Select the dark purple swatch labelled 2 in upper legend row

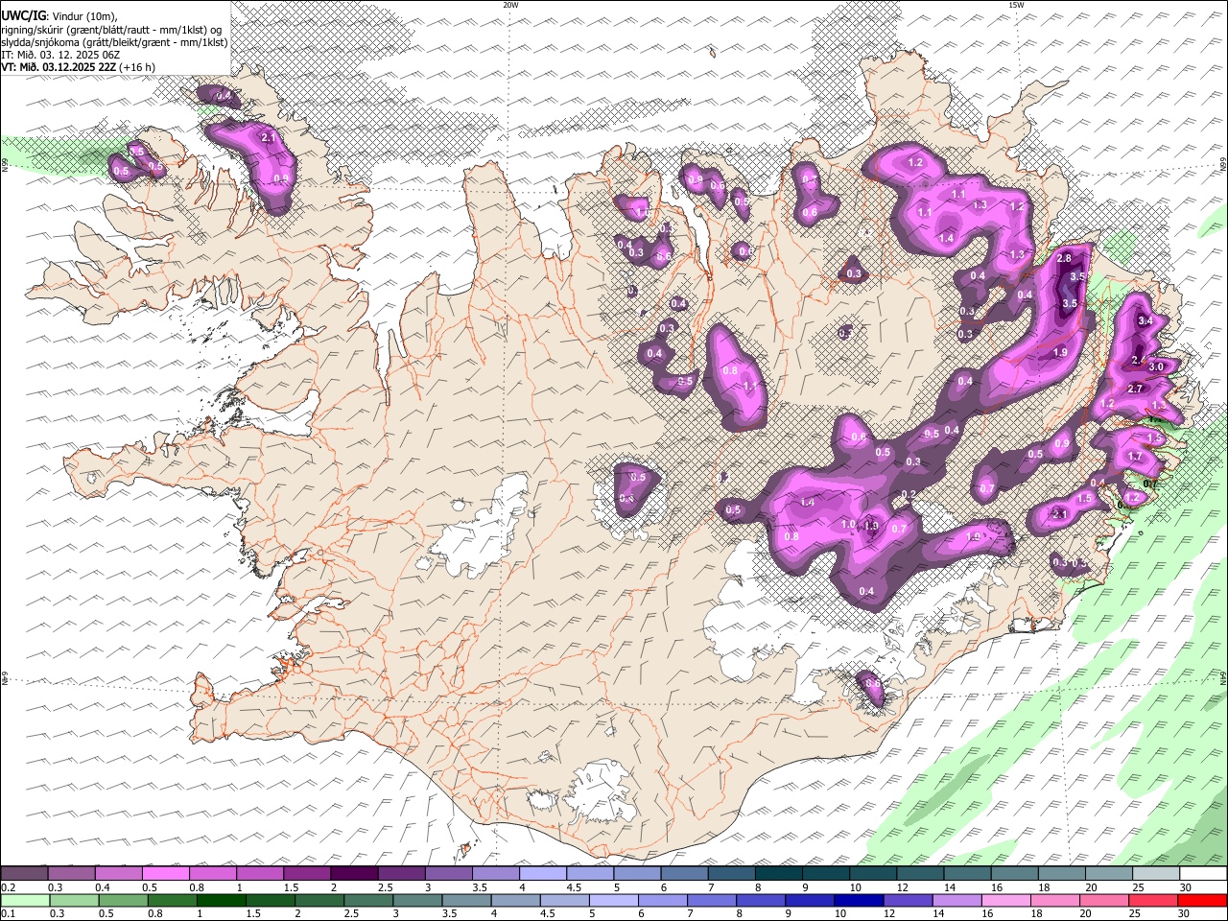tap(354, 874)
